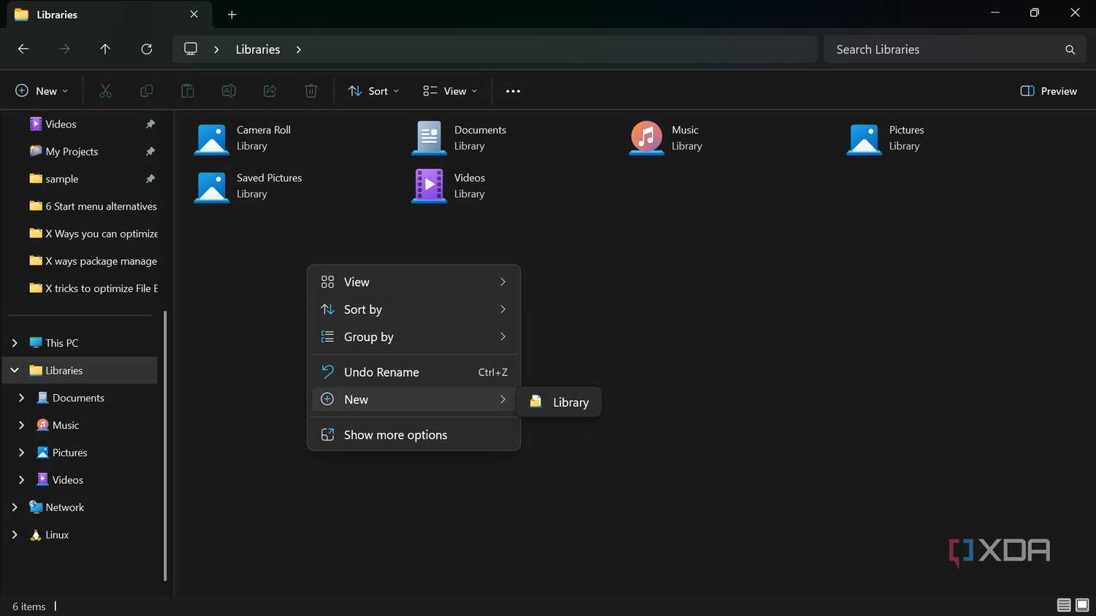Click the PC monitor icon in address bar

191,49
